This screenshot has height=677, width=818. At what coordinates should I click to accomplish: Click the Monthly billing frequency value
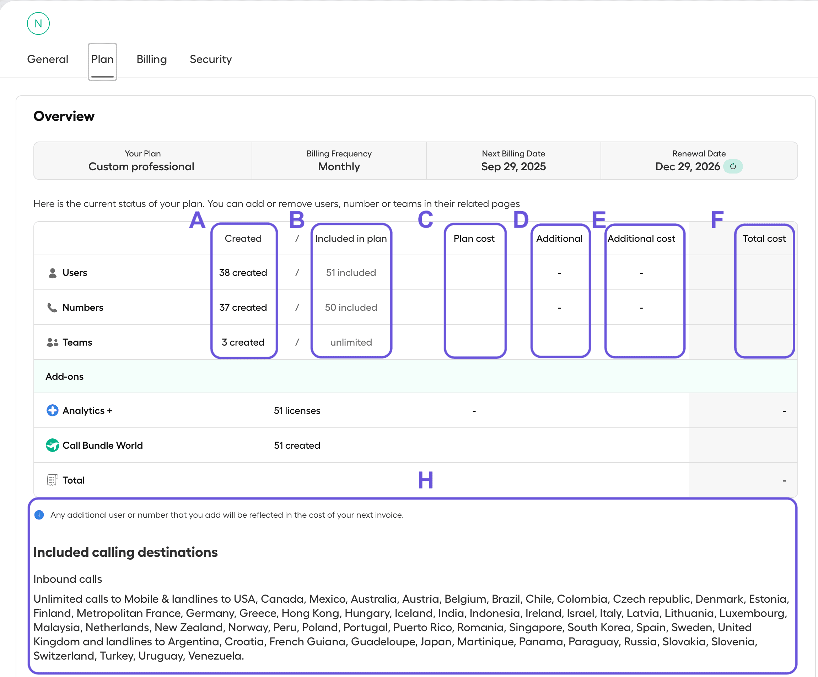339,167
